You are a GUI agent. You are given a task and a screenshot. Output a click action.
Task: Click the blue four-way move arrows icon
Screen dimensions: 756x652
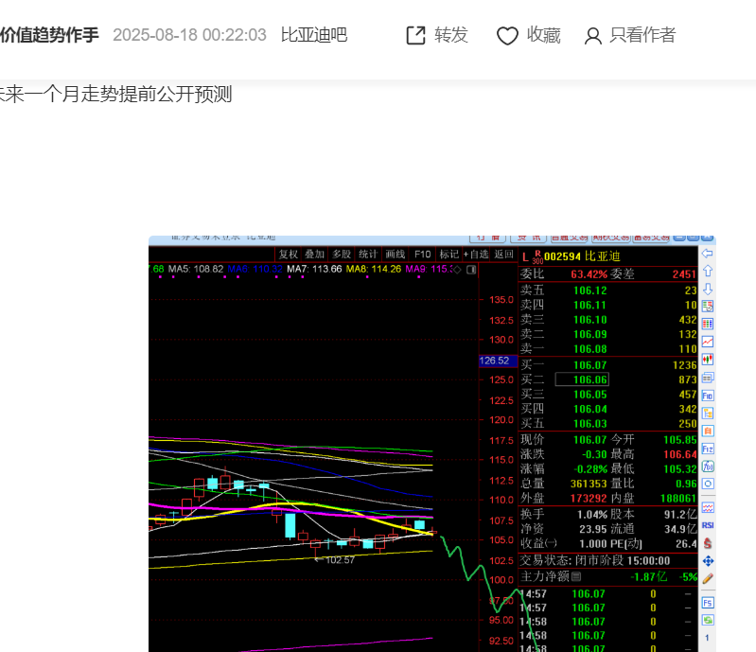click(x=708, y=561)
